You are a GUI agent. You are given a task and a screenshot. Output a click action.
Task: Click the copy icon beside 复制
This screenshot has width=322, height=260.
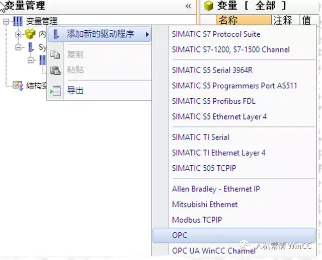55,54
